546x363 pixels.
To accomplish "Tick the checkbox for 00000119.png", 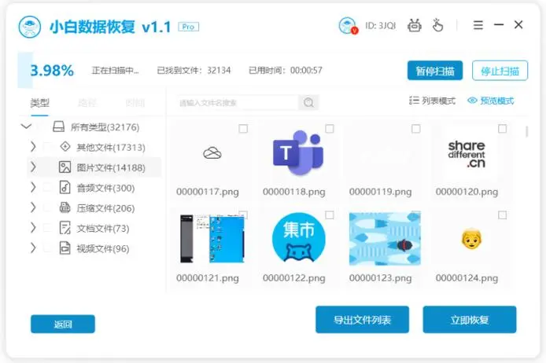I will coord(415,129).
